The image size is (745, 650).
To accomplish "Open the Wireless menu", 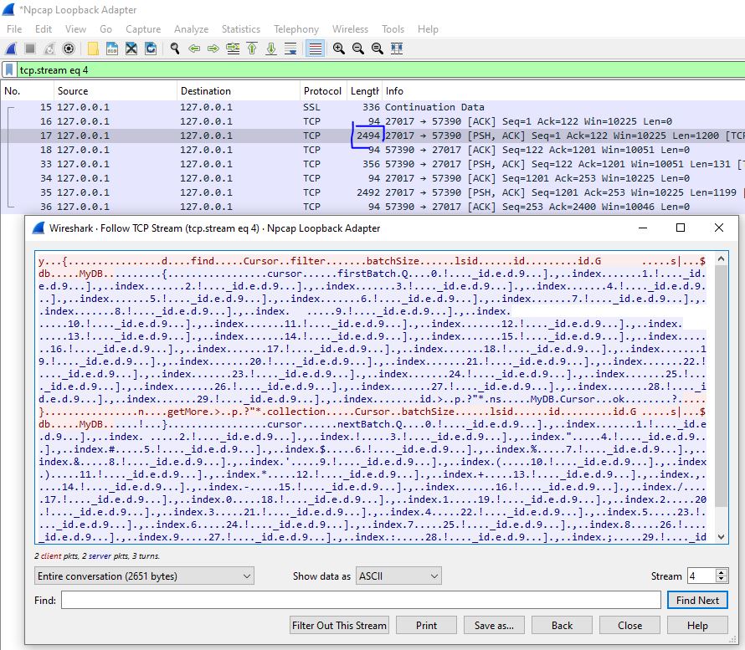I will (x=350, y=29).
